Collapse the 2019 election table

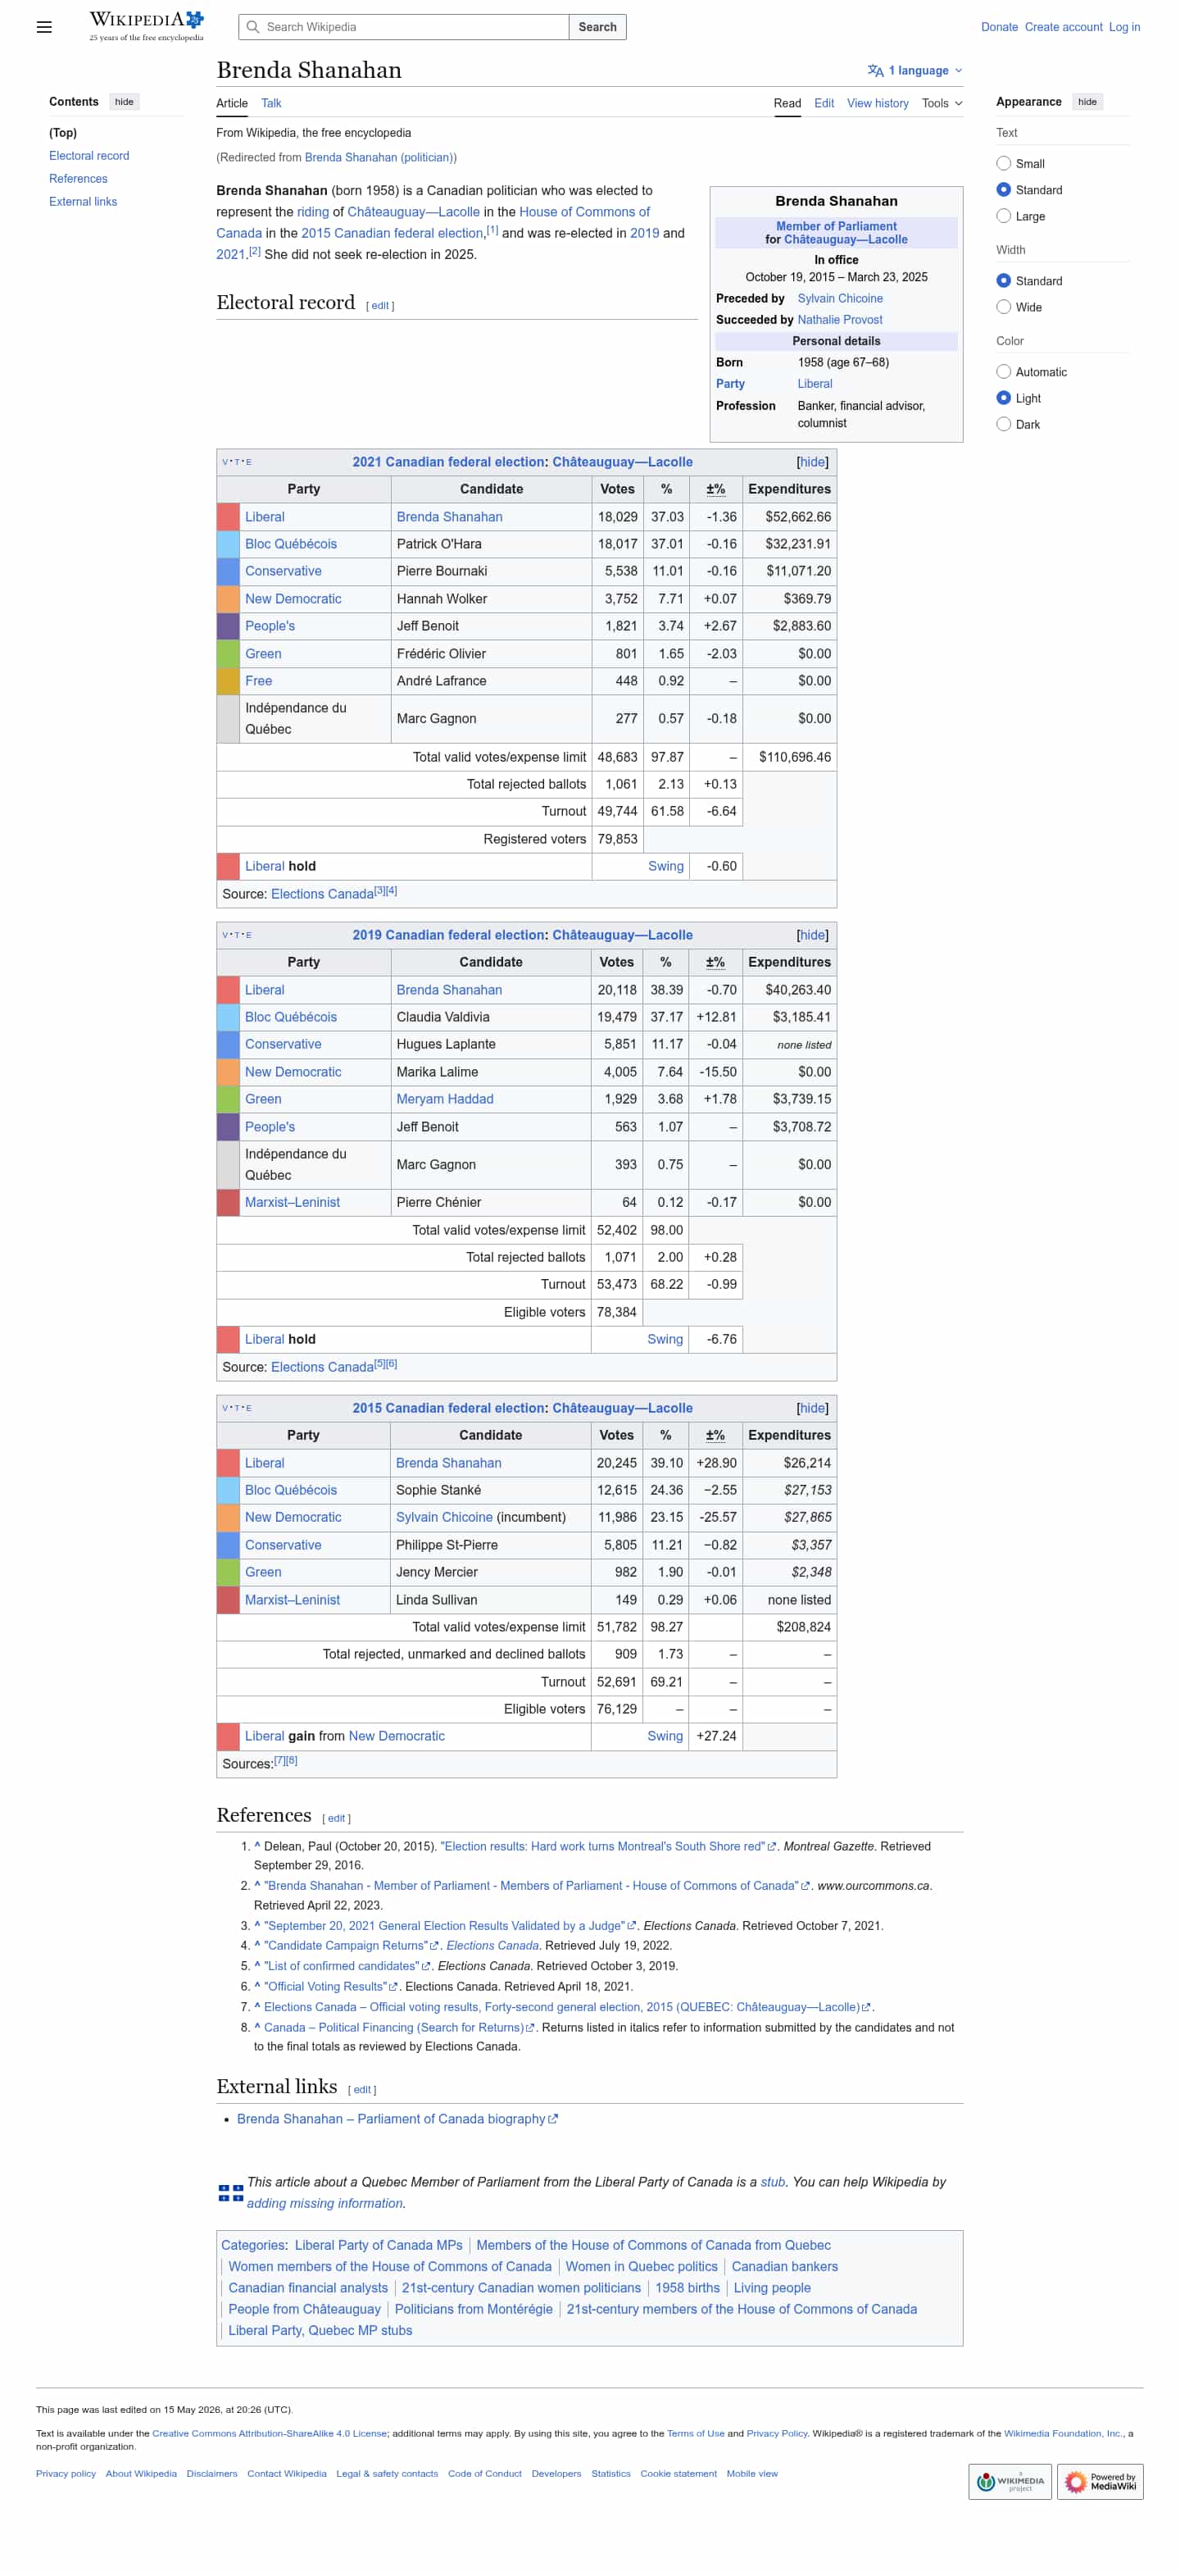[811, 935]
